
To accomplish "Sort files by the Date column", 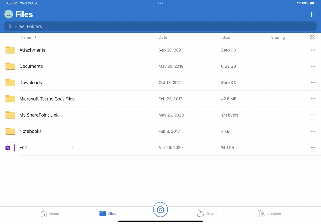I will point(163,37).
